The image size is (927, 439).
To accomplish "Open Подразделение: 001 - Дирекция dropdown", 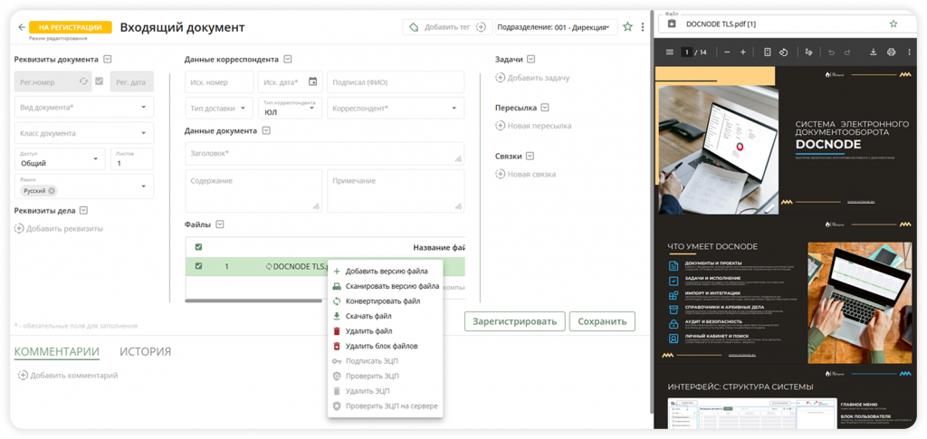I will (555, 27).
